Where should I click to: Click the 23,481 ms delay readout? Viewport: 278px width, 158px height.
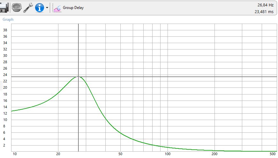tap(264, 12)
